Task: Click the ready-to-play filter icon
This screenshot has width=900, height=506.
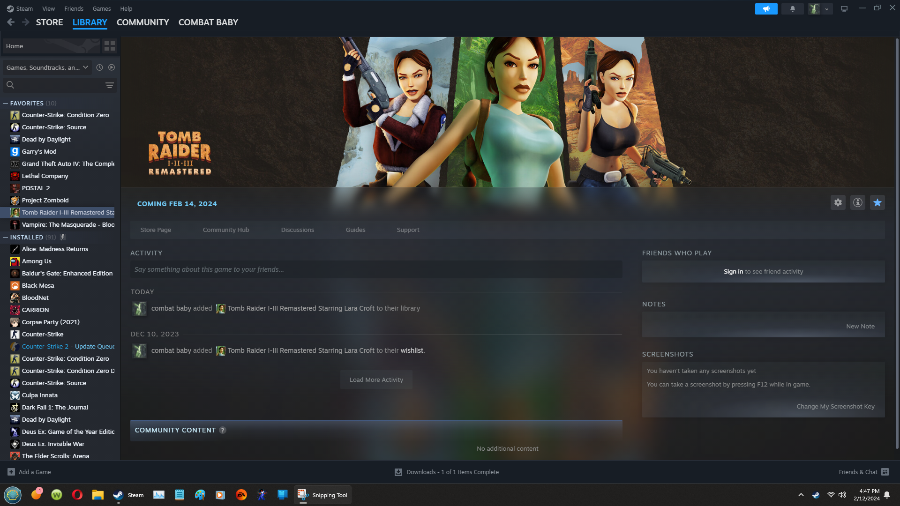Action: point(112,67)
